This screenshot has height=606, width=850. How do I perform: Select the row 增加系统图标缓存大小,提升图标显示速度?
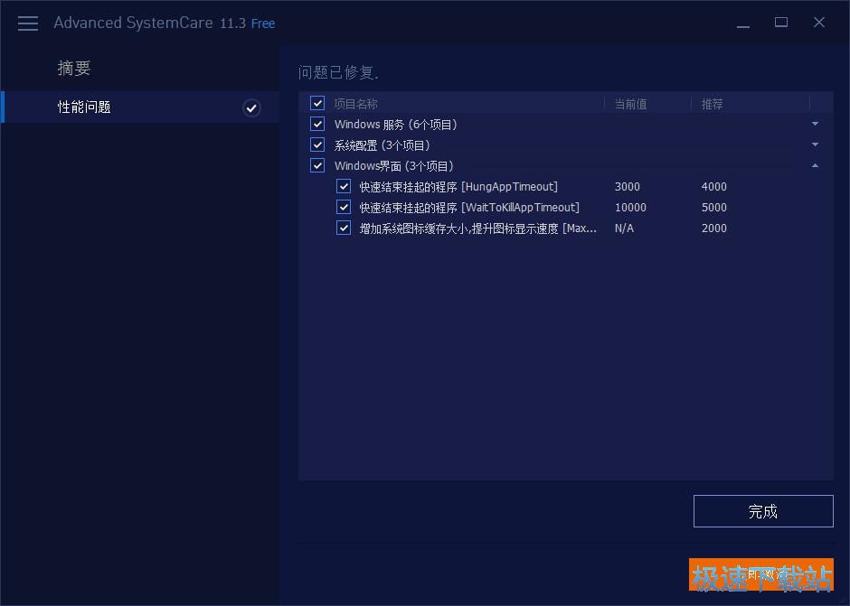click(566, 228)
